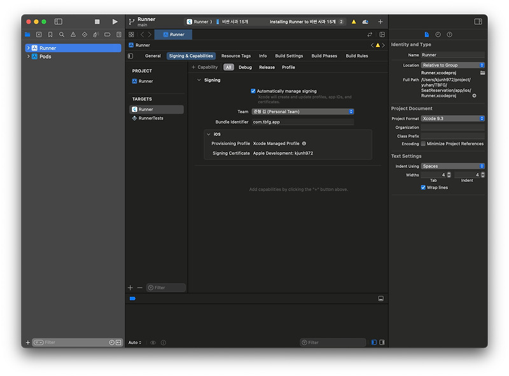Open the Xcode Cloud status icon
This screenshot has height=376, width=509.
click(365, 22)
